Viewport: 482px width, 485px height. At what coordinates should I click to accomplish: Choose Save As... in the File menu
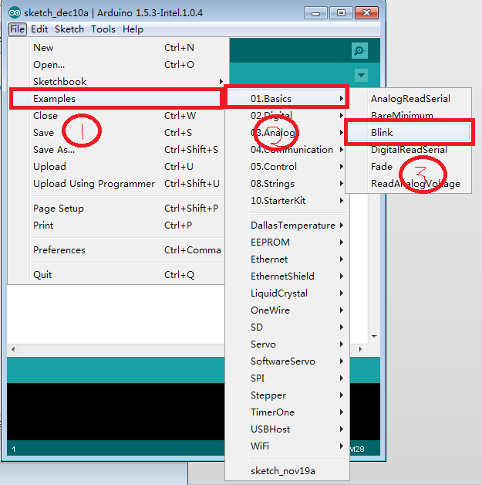pos(116,150)
